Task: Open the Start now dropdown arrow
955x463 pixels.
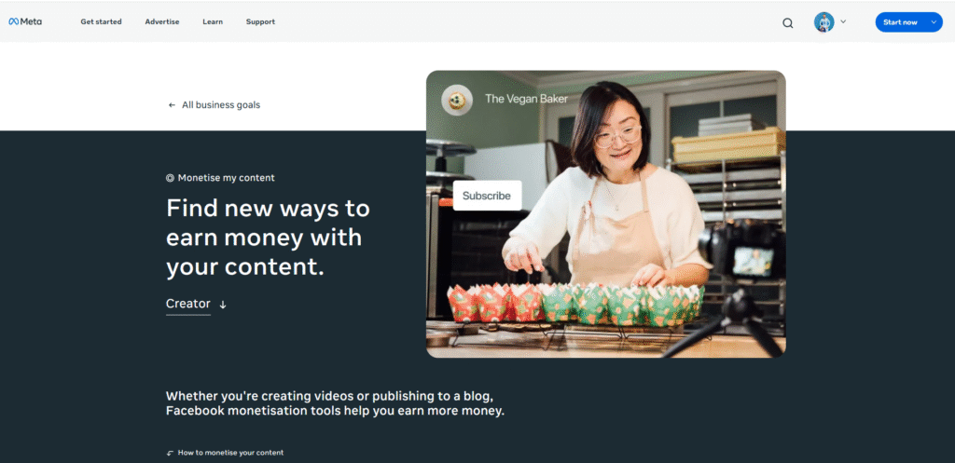Action: (x=934, y=22)
